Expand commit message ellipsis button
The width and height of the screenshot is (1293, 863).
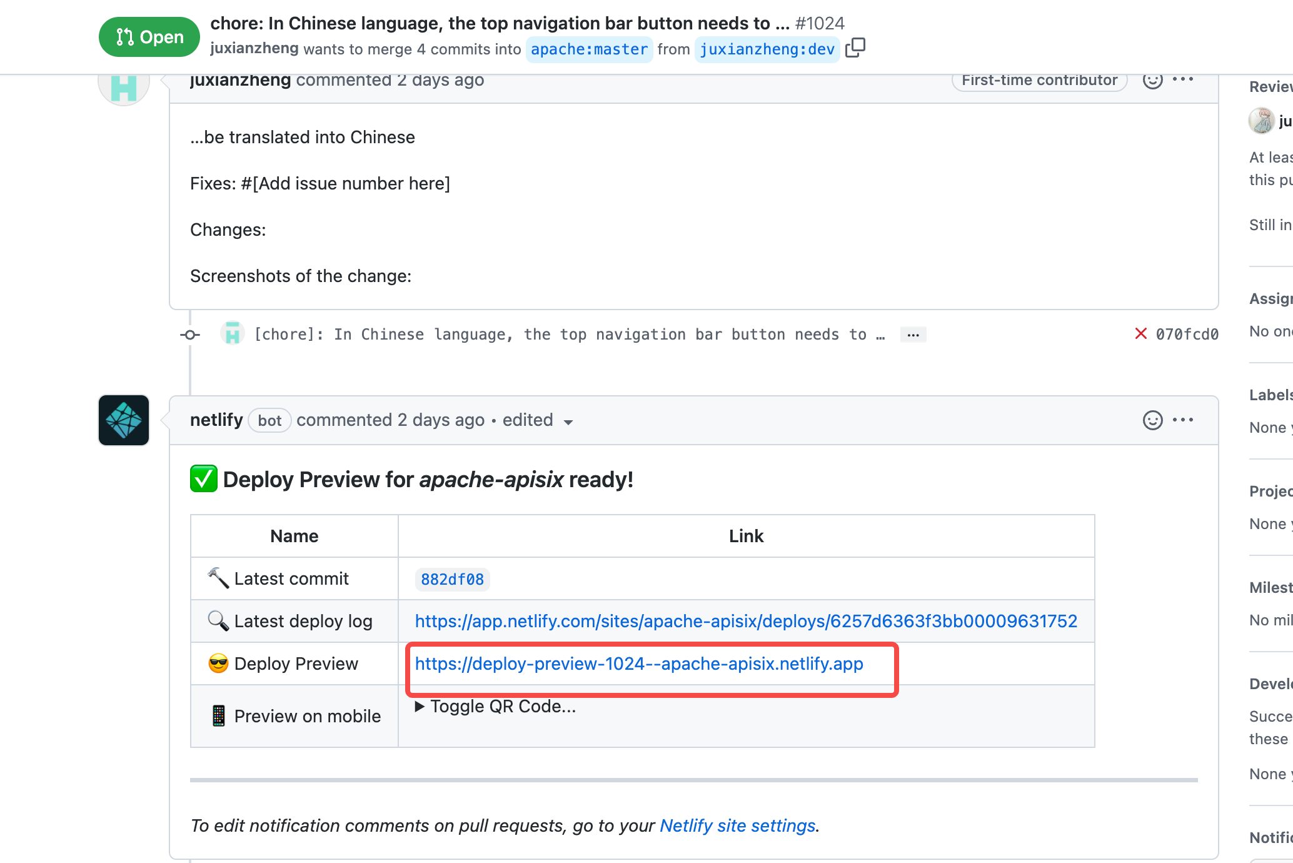pyautogui.click(x=913, y=335)
